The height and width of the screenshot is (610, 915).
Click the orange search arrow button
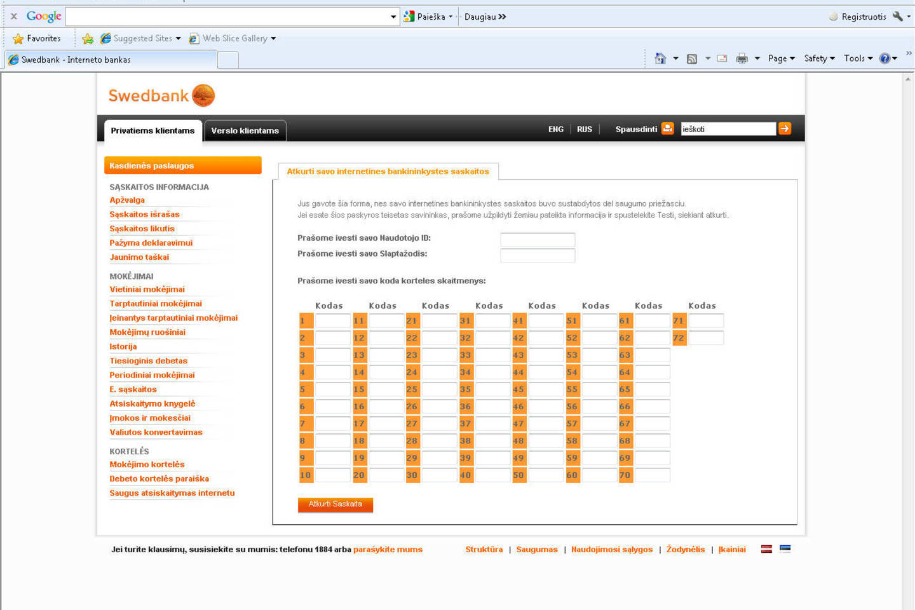785,128
